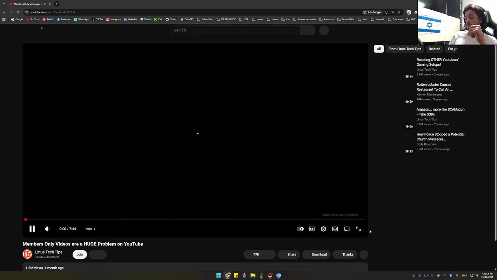Toggle the autoplay switch in player controls
Image resolution: width=497 pixels, height=280 pixels.
[300, 229]
